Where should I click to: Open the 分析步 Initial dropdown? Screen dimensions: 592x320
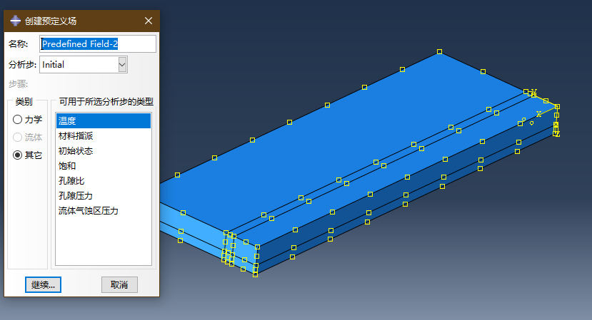point(84,64)
